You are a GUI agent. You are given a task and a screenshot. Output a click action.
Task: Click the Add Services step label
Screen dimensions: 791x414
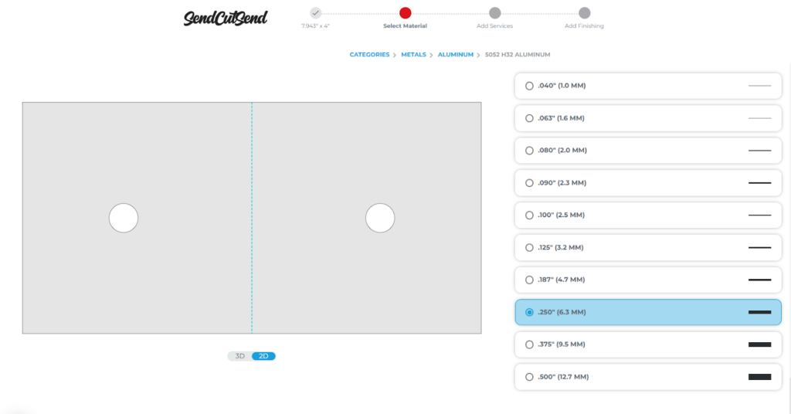[x=494, y=26]
